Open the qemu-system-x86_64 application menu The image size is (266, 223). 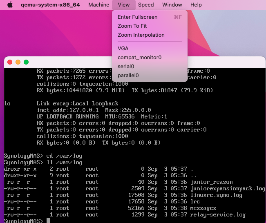pos(50,5)
